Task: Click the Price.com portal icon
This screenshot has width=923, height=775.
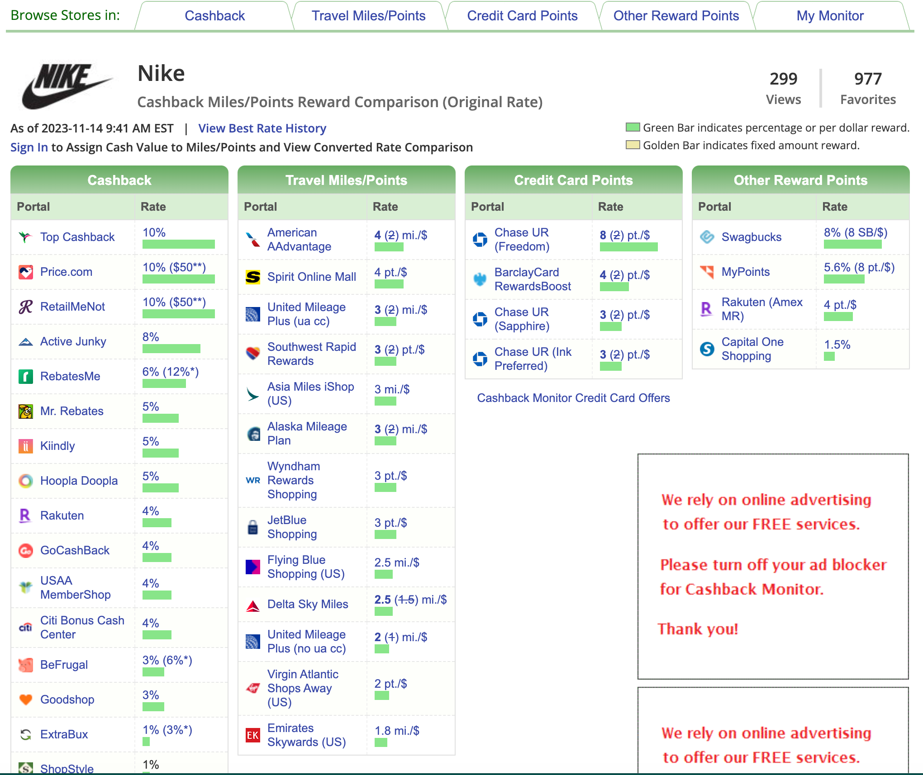Action: click(x=26, y=272)
